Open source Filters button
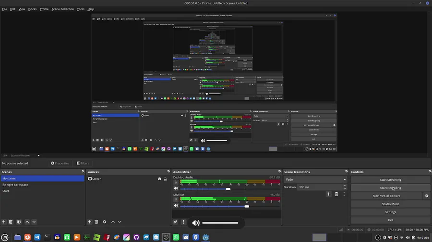Image resolution: width=432 pixels, height=242 pixels. [x=83, y=163]
